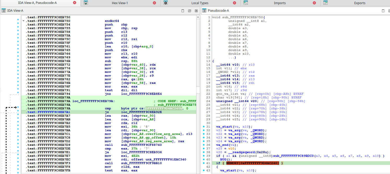Click the Hex View-1 tab icon
The image size is (390, 174).
[86, 3]
